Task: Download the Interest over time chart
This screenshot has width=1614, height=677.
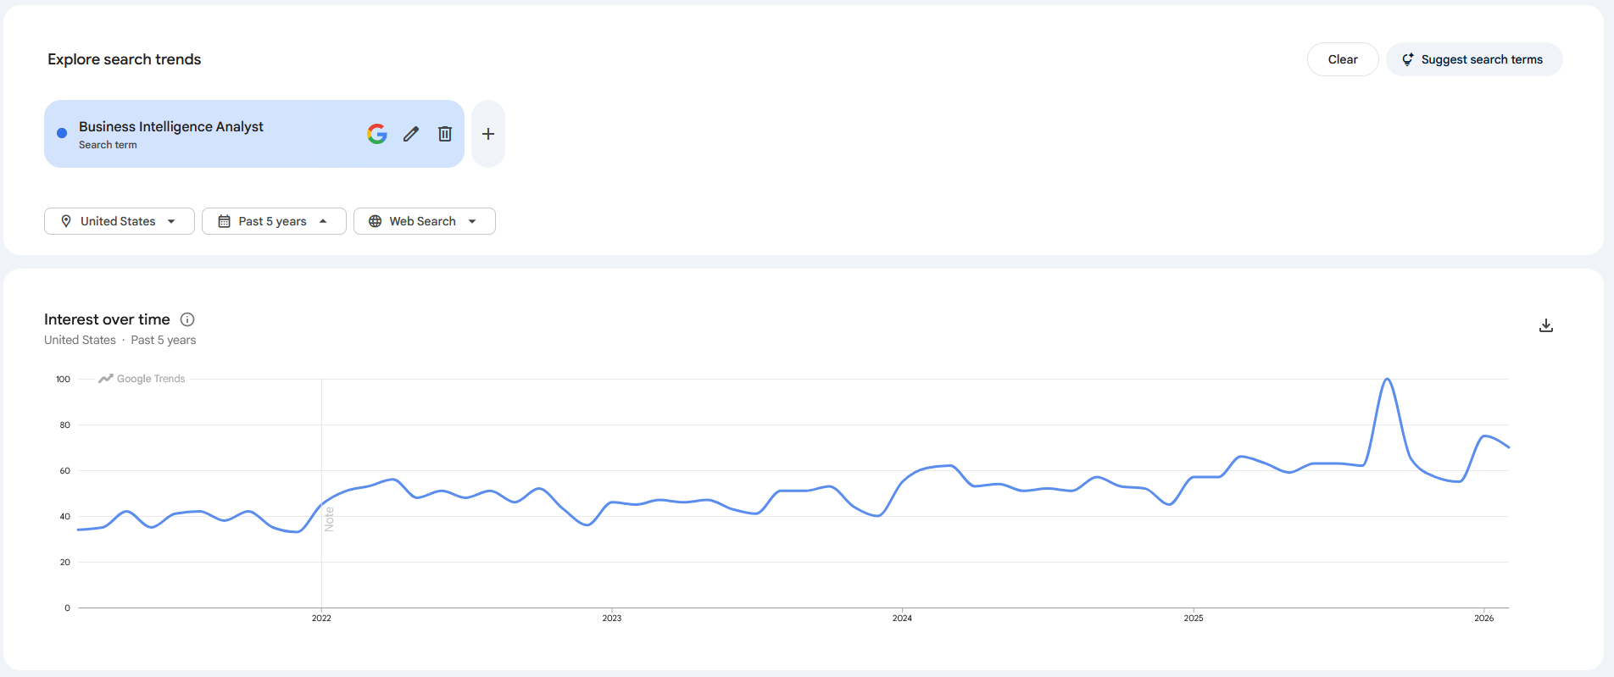Action: (1546, 325)
